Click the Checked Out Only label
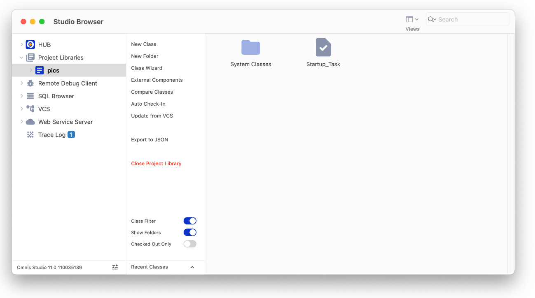535x298 pixels. click(151, 244)
